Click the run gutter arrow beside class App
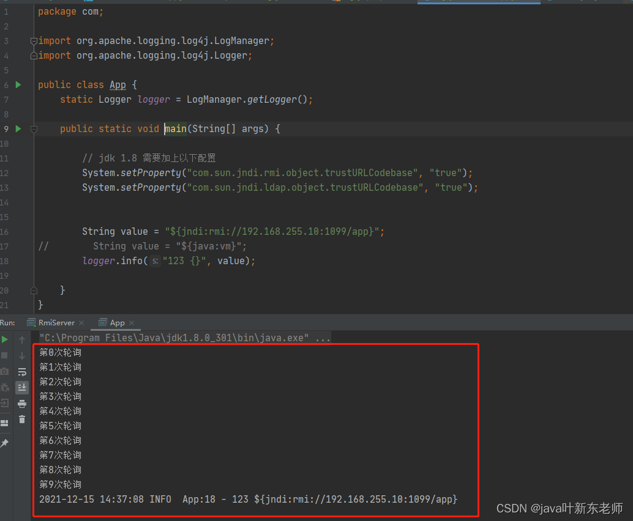The height and width of the screenshot is (521, 633). 18,84
